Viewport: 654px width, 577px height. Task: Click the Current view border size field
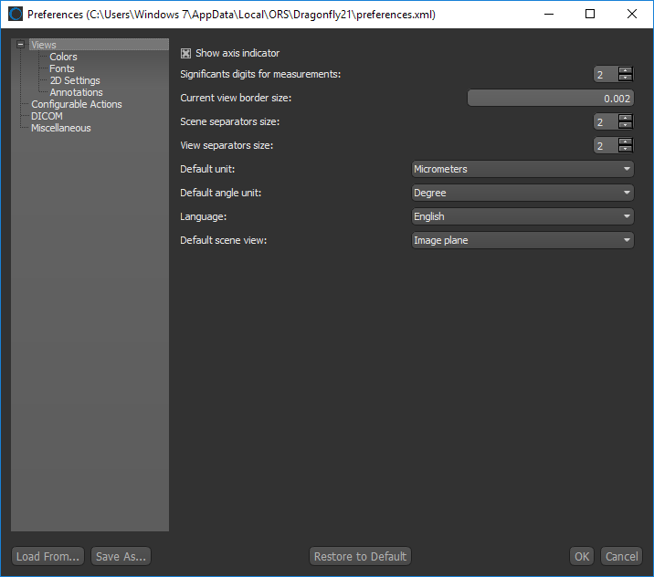pyautogui.click(x=550, y=98)
